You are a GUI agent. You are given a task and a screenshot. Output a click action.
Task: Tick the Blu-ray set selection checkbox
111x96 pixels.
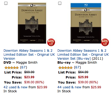(x=60, y=3)
